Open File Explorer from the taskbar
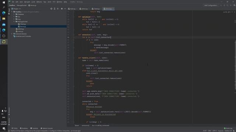Viewport: 236px width, 132px height. [x=4, y=19]
